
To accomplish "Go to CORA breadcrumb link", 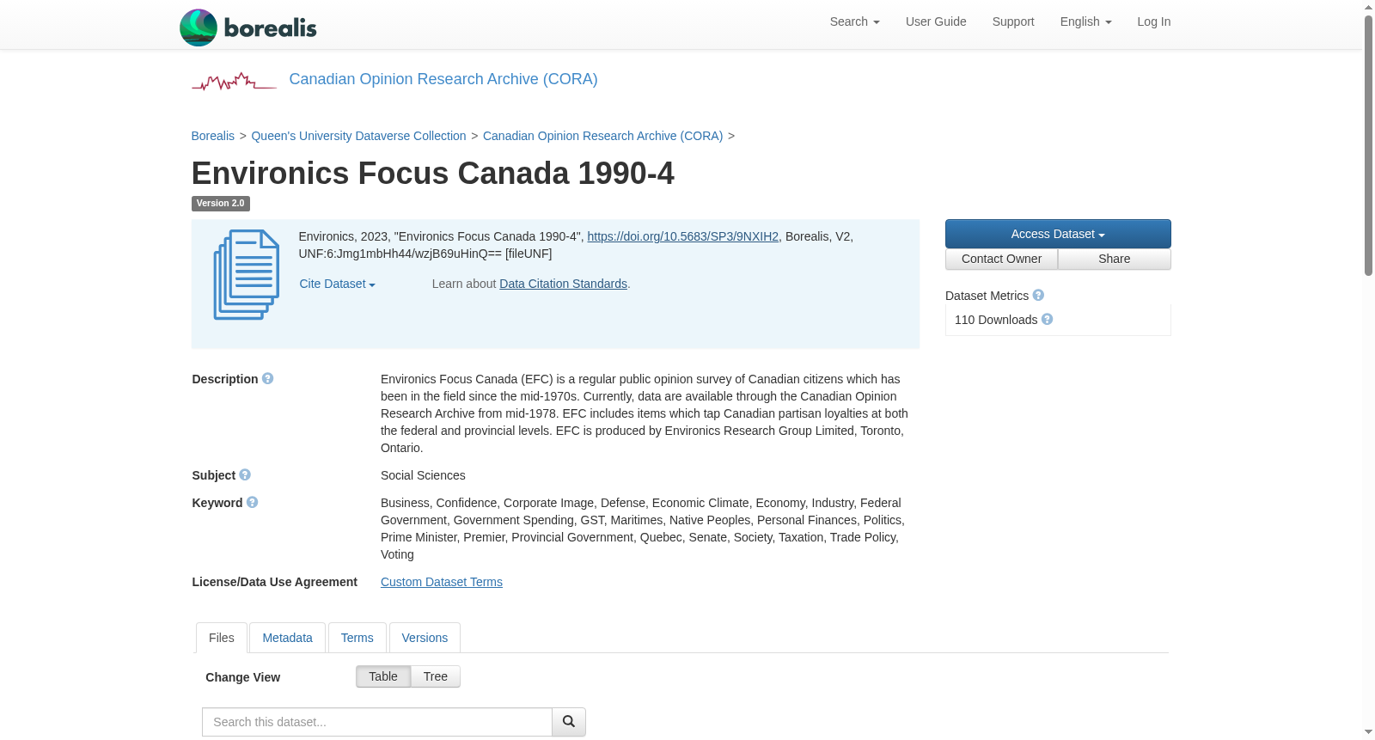I will tap(602, 136).
